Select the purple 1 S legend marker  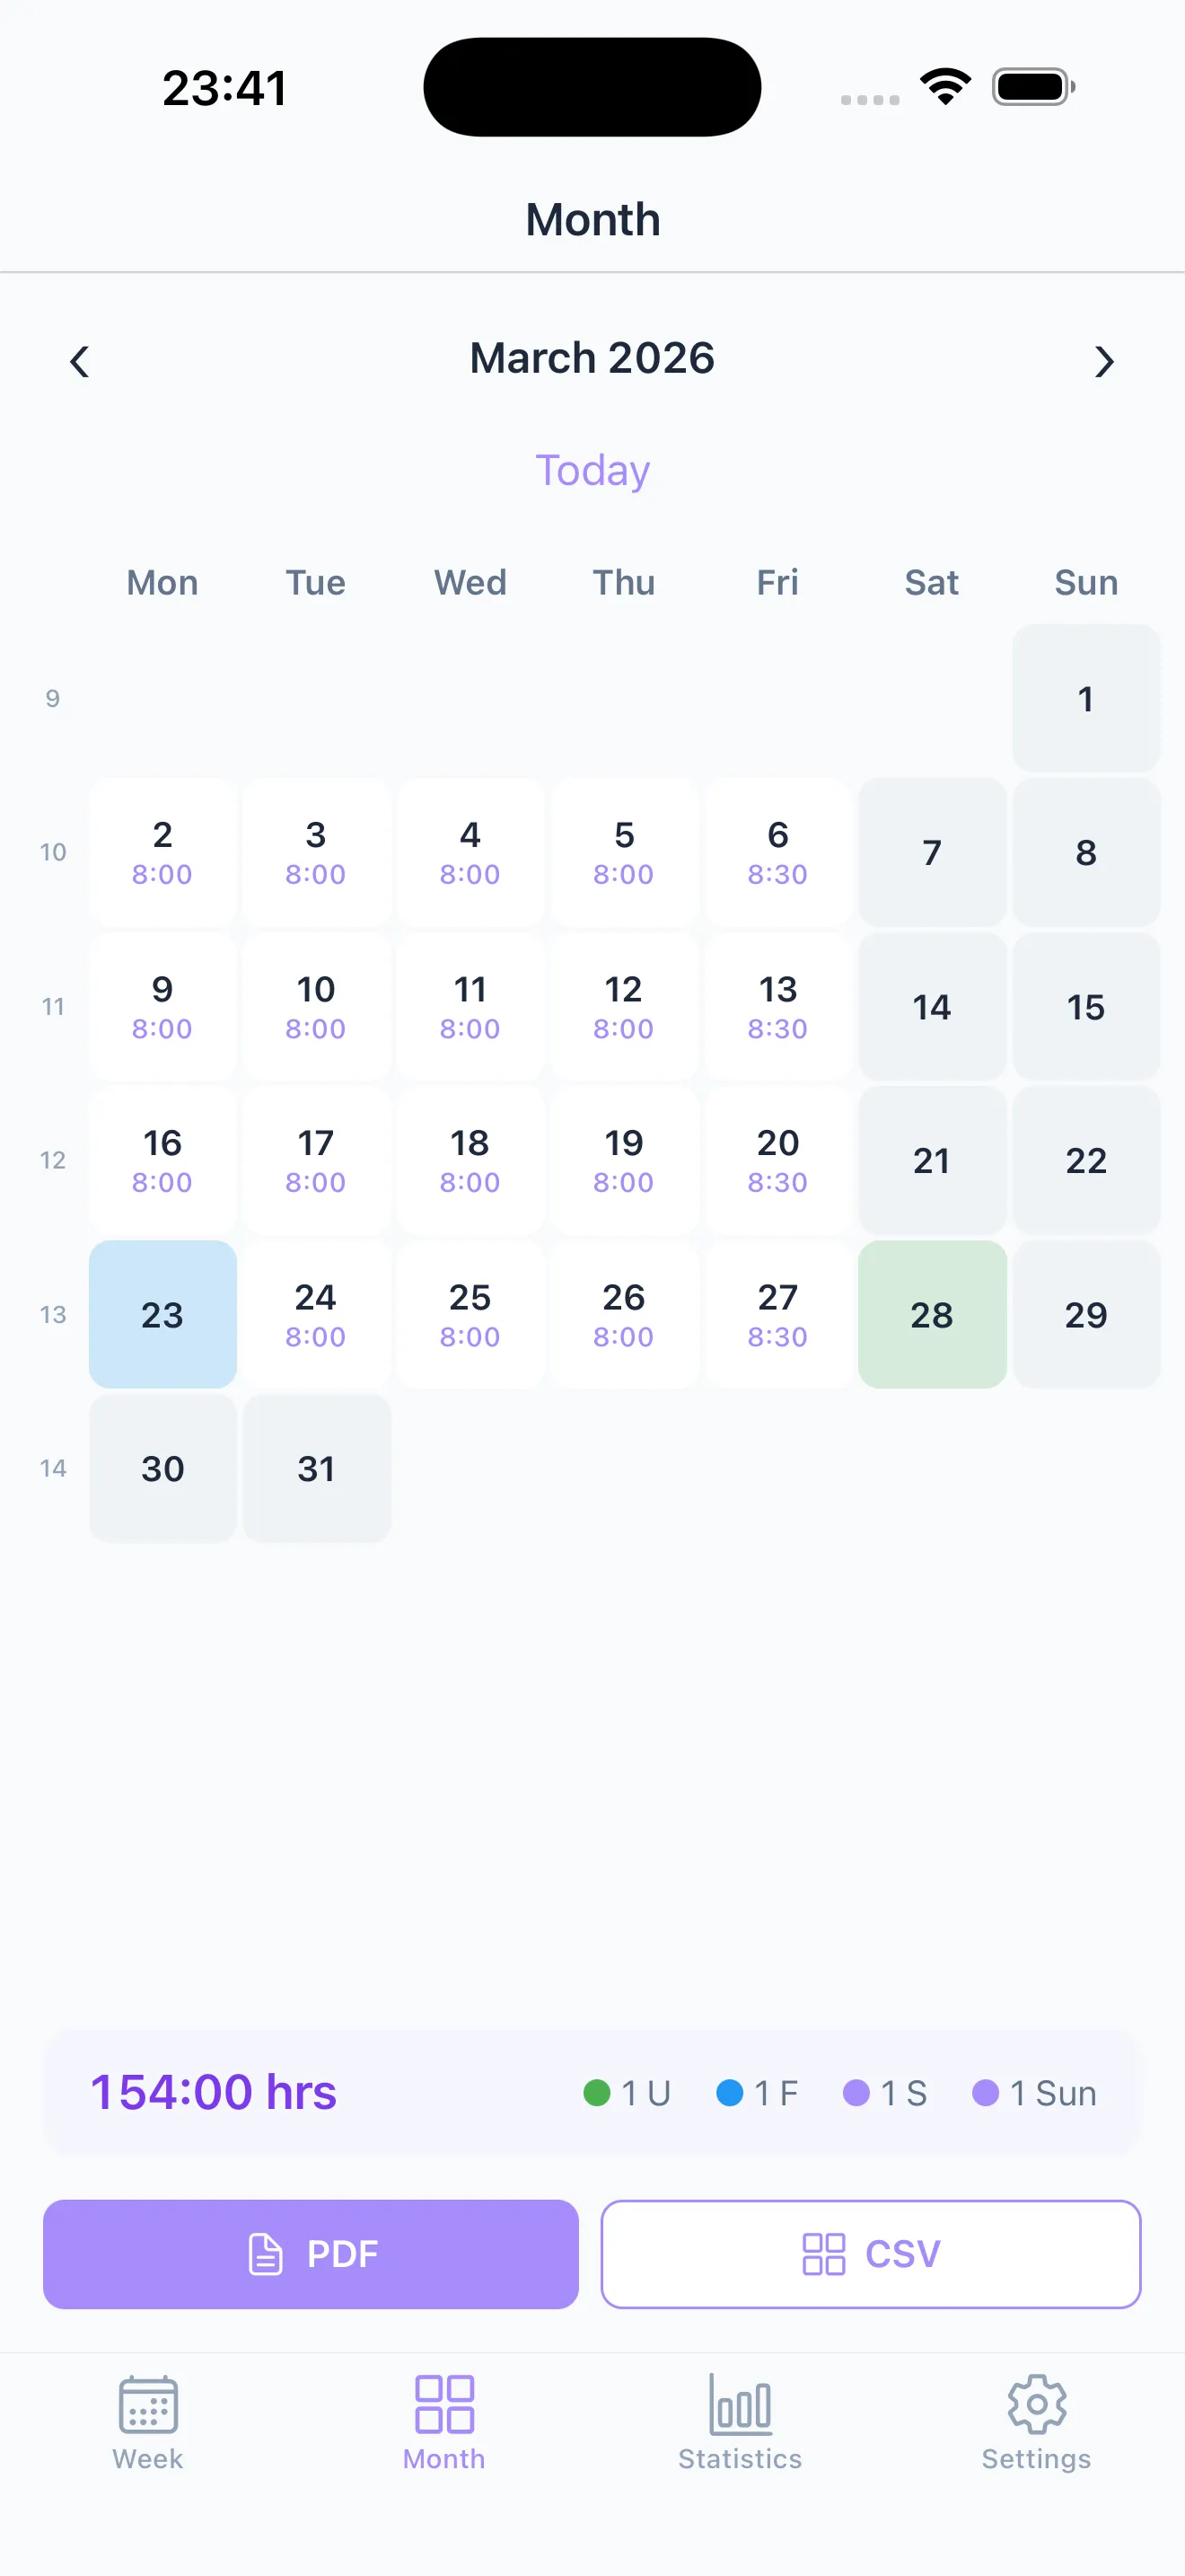pos(857,2093)
